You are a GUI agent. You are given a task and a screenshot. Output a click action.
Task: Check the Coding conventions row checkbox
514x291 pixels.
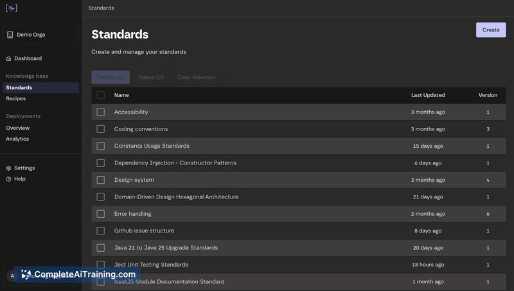(x=101, y=129)
